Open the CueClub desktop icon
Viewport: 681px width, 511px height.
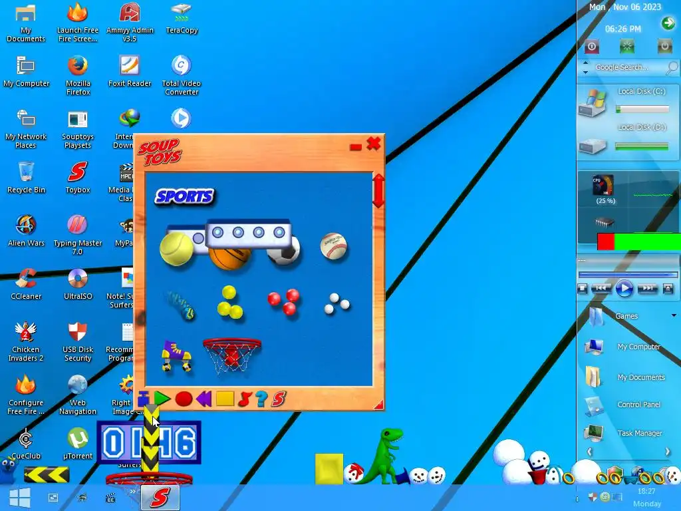[x=26, y=444]
